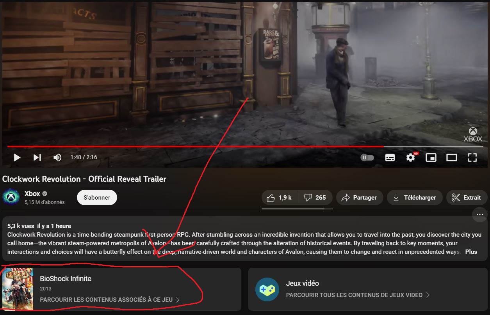The height and width of the screenshot is (315, 490).
Task: Download the video via Télécharger
Action: tap(414, 198)
